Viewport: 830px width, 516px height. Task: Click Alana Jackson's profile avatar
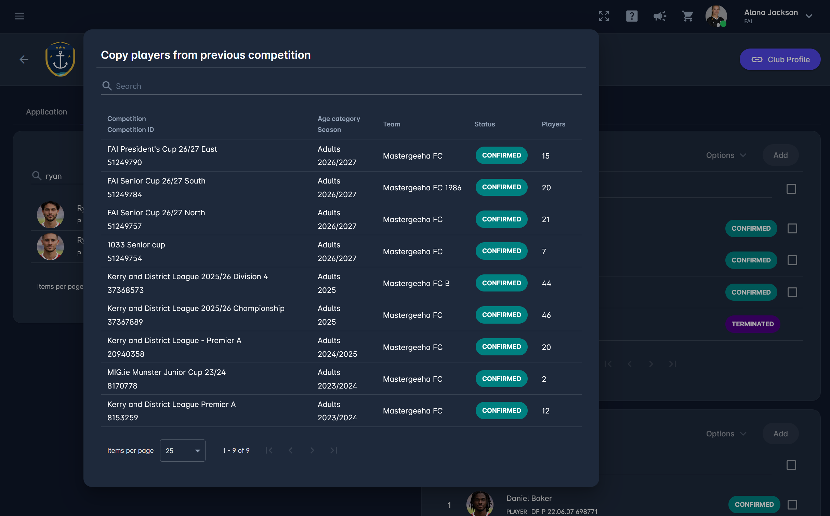(x=716, y=16)
